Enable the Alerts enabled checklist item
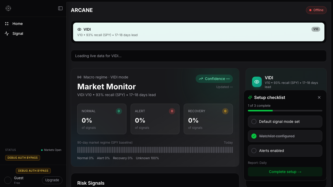 (254, 151)
